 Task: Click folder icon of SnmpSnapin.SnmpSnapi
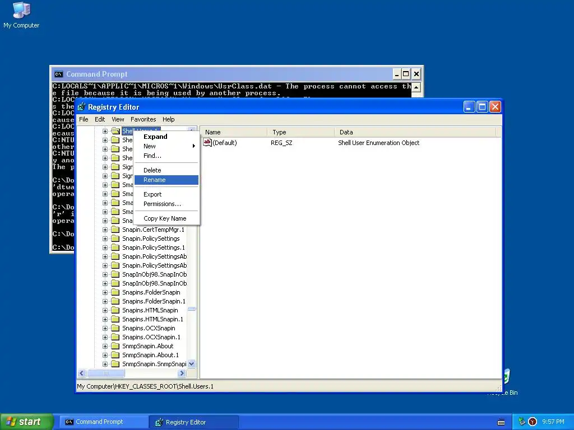(x=115, y=364)
